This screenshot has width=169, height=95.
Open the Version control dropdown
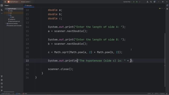coord(26,2)
